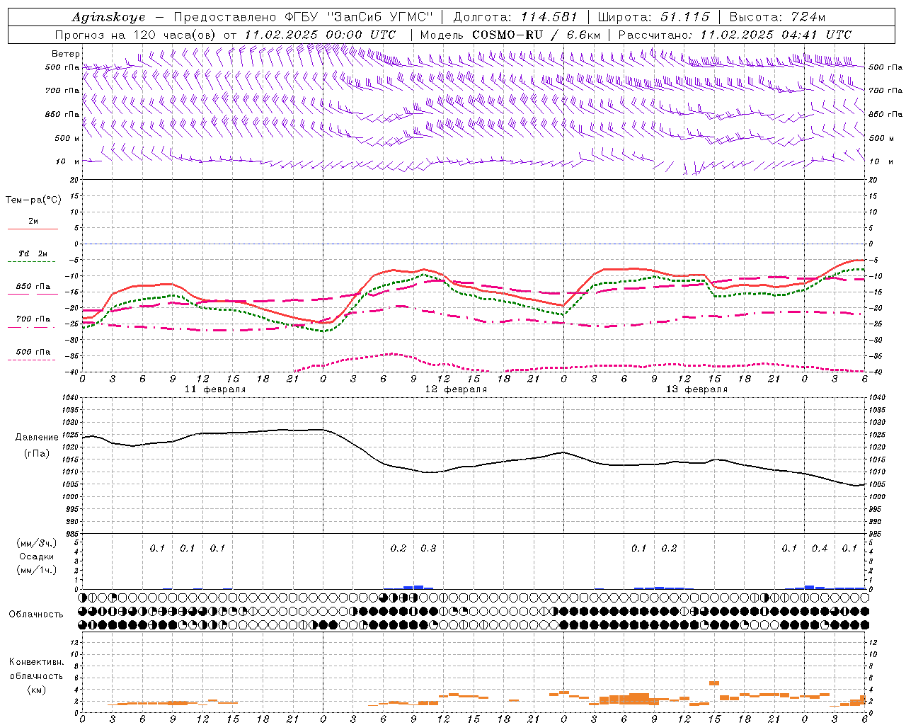
Task: Click the 11 февраля date label
Action: coord(215,389)
